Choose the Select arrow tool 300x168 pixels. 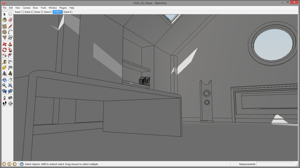[x=4, y=14]
